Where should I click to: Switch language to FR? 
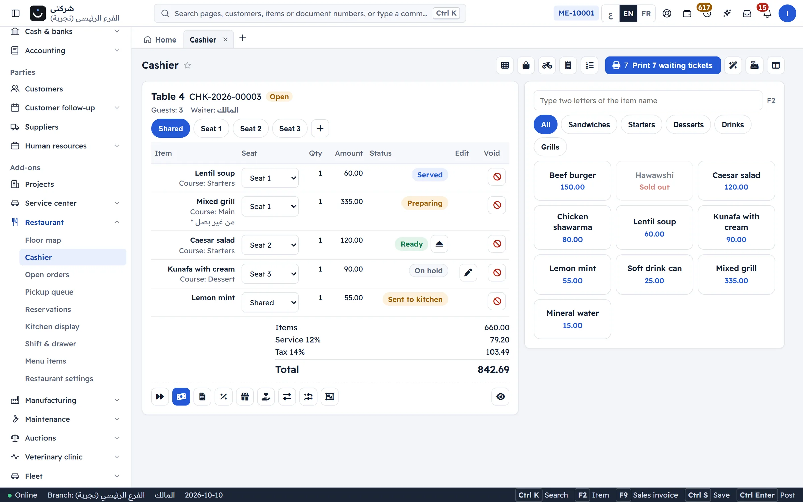point(646,13)
